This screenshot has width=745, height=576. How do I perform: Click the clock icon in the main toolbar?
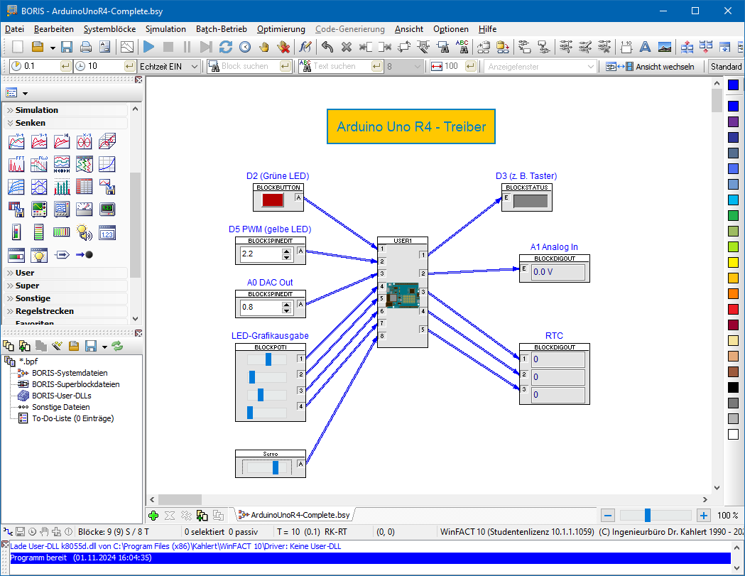245,47
